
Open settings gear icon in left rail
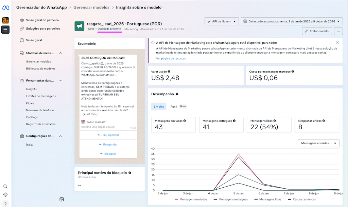(x=5, y=195)
